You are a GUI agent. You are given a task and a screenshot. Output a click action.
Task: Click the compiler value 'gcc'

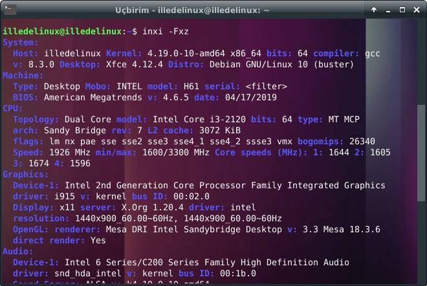pyautogui.click(x=372, y=54)
